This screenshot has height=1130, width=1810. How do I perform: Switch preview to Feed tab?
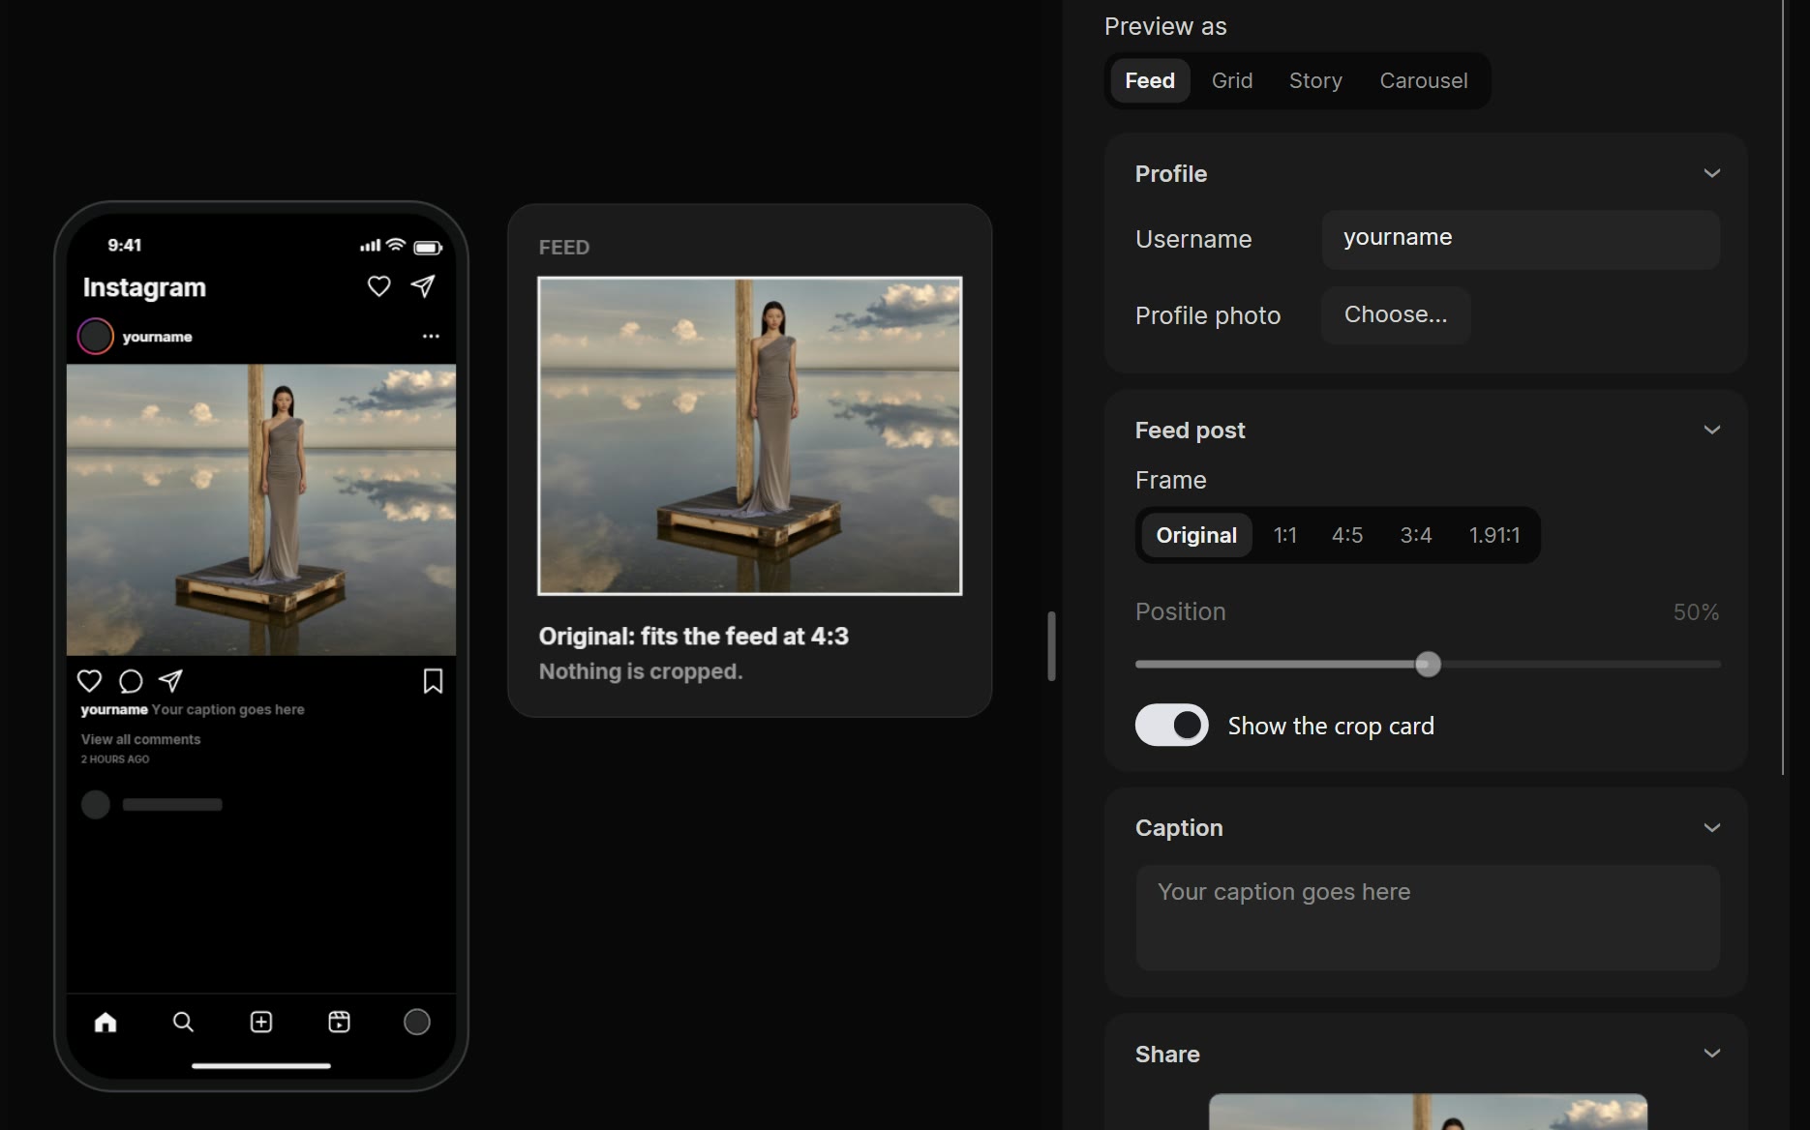coord(1150,80)
